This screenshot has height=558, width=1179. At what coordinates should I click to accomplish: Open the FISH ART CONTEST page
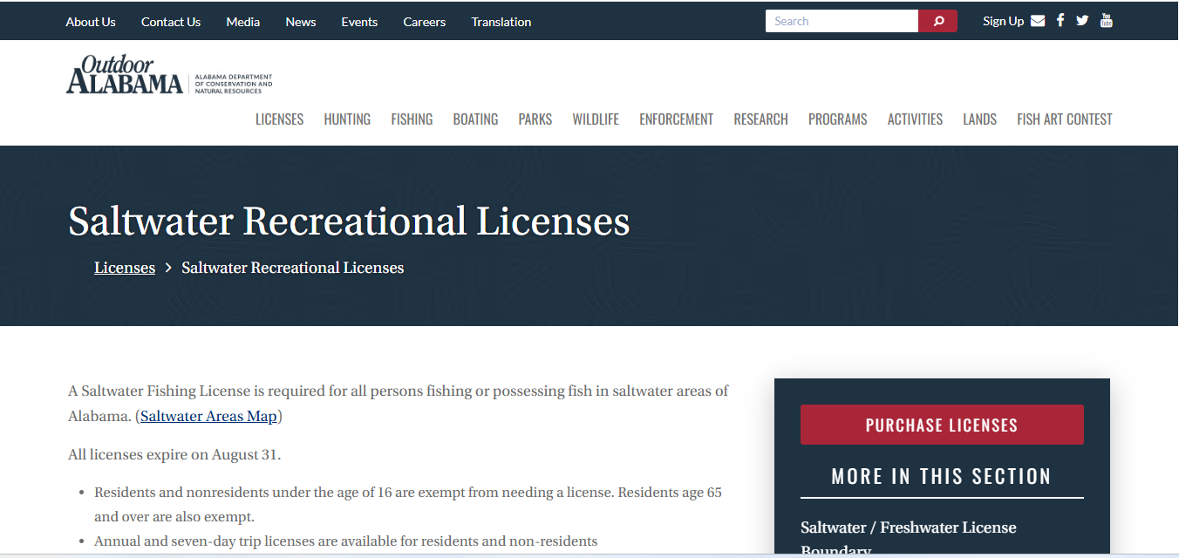(x=1065, y=119)
